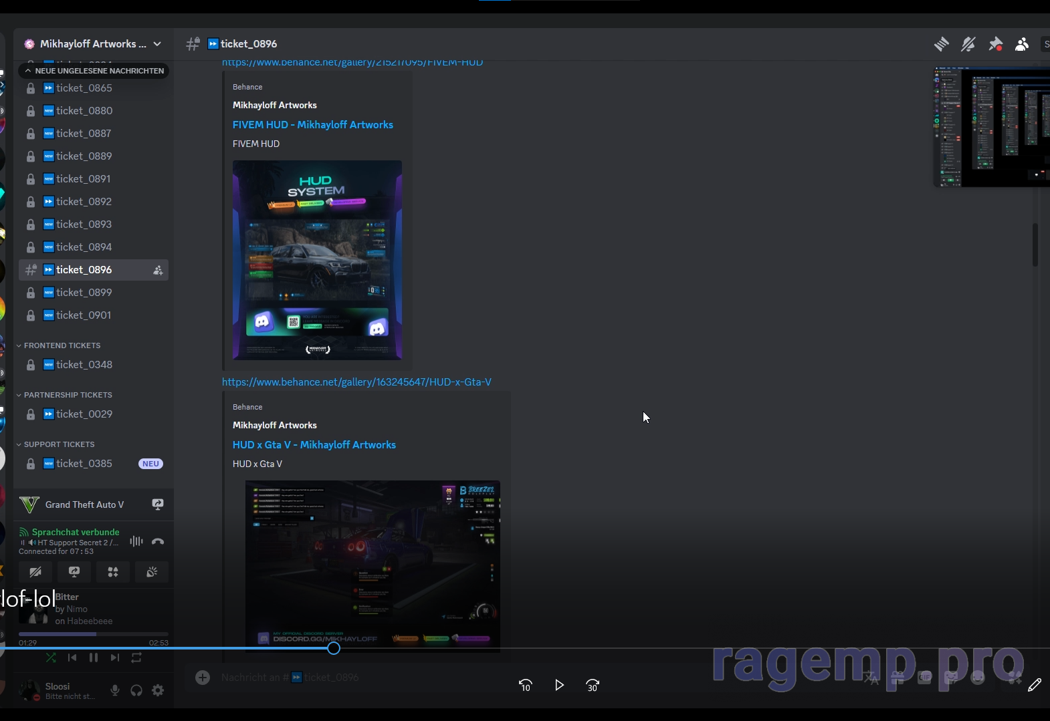Open partnership ticket_0029
1050x721 pixels.
click(x=94, y=414)
